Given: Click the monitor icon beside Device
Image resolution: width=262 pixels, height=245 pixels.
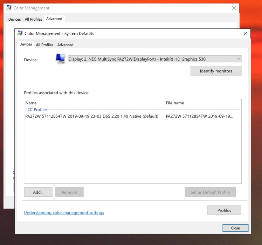Looking at the screenshot, I should (x=60, y=59).
